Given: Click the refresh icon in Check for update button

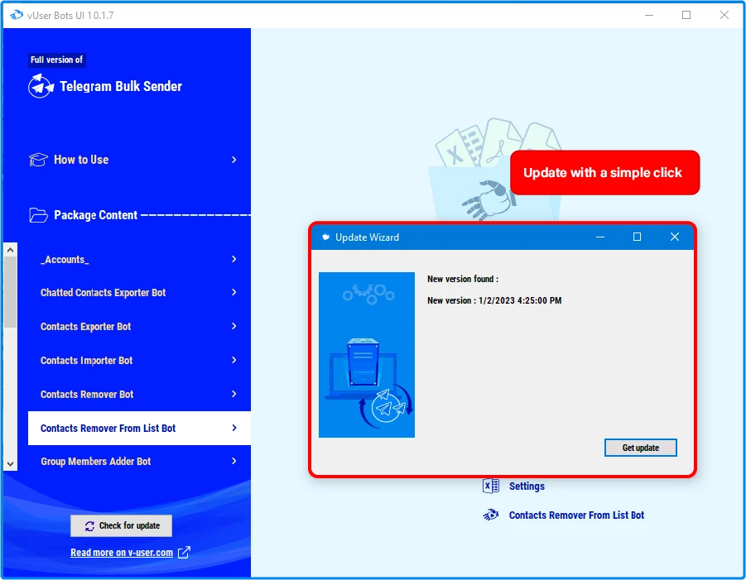Looking at the screenshot, I should 89,525.
